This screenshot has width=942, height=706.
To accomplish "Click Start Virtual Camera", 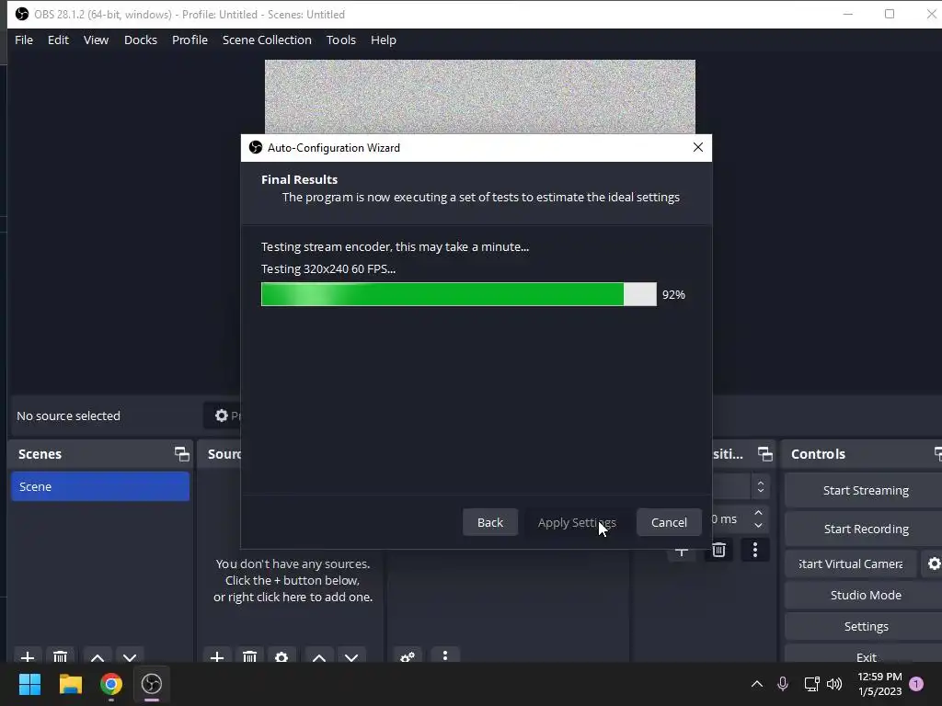I will tap(851, 564).
